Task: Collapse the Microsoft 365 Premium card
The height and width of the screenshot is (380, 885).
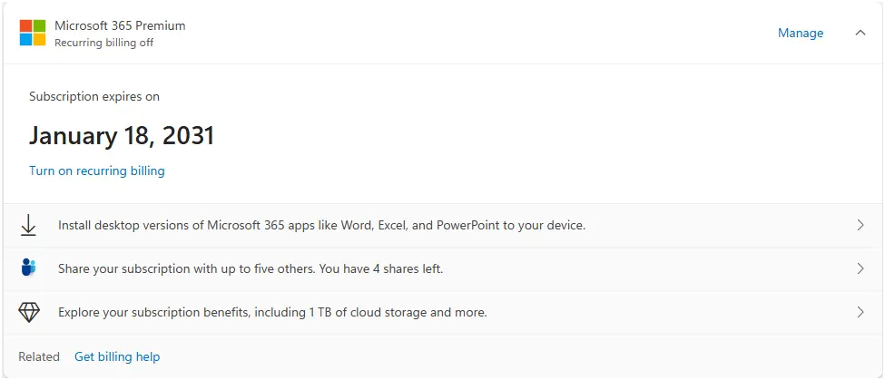Action: coord(860,33)
